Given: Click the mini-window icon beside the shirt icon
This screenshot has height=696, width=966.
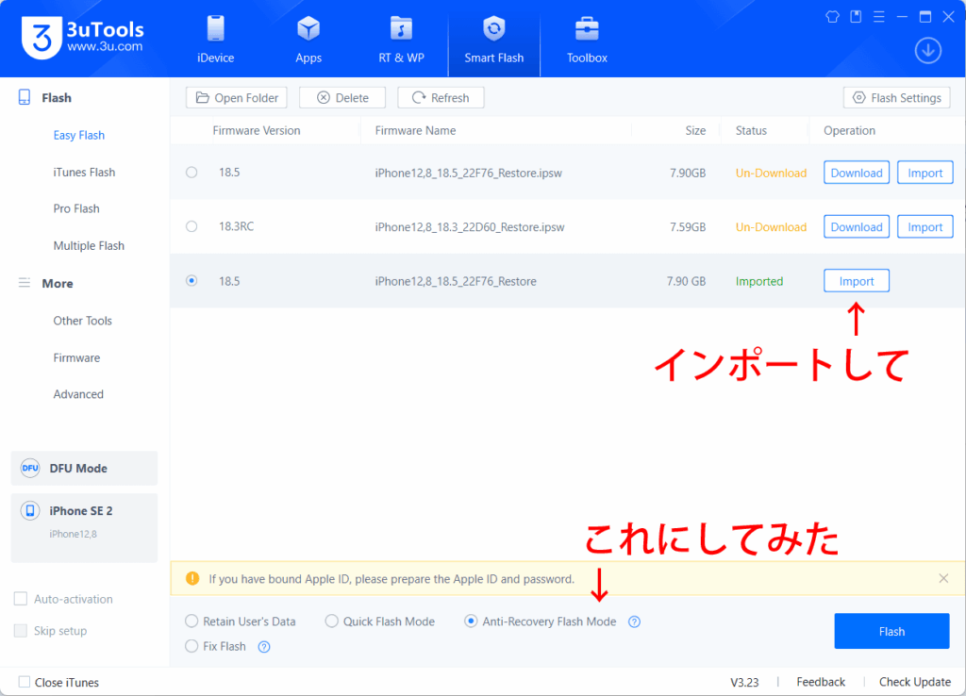Looking at the screenshot, I should (x=856, y=17).
